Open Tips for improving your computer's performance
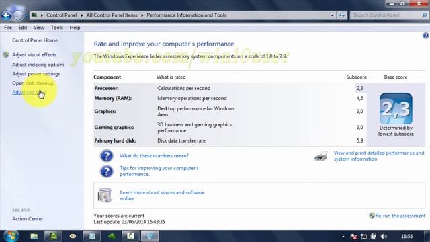Viewport: 430px width, 242px height. coord(159,171)
